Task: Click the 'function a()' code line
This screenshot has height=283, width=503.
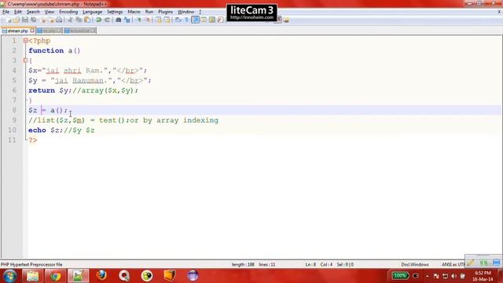Action: [54, 50]
